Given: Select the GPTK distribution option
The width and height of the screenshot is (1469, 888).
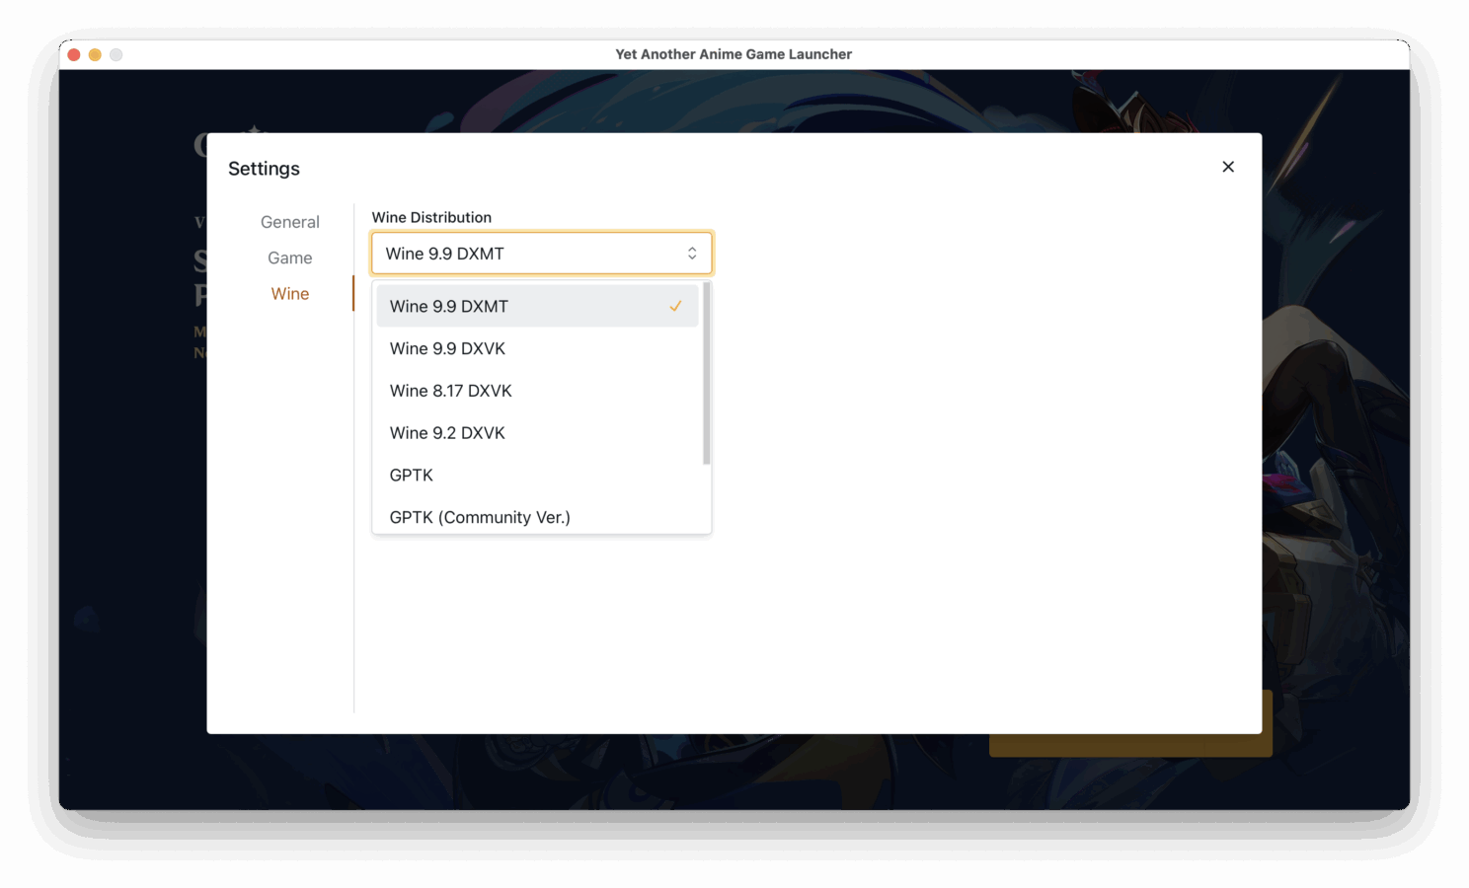Looking at the screenshot, I should (x=412, y=476).
